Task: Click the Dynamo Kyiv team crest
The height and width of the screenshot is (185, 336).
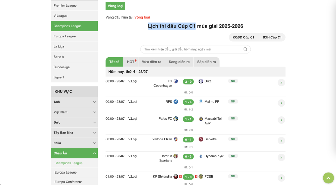Action: [x=201, y=156]
